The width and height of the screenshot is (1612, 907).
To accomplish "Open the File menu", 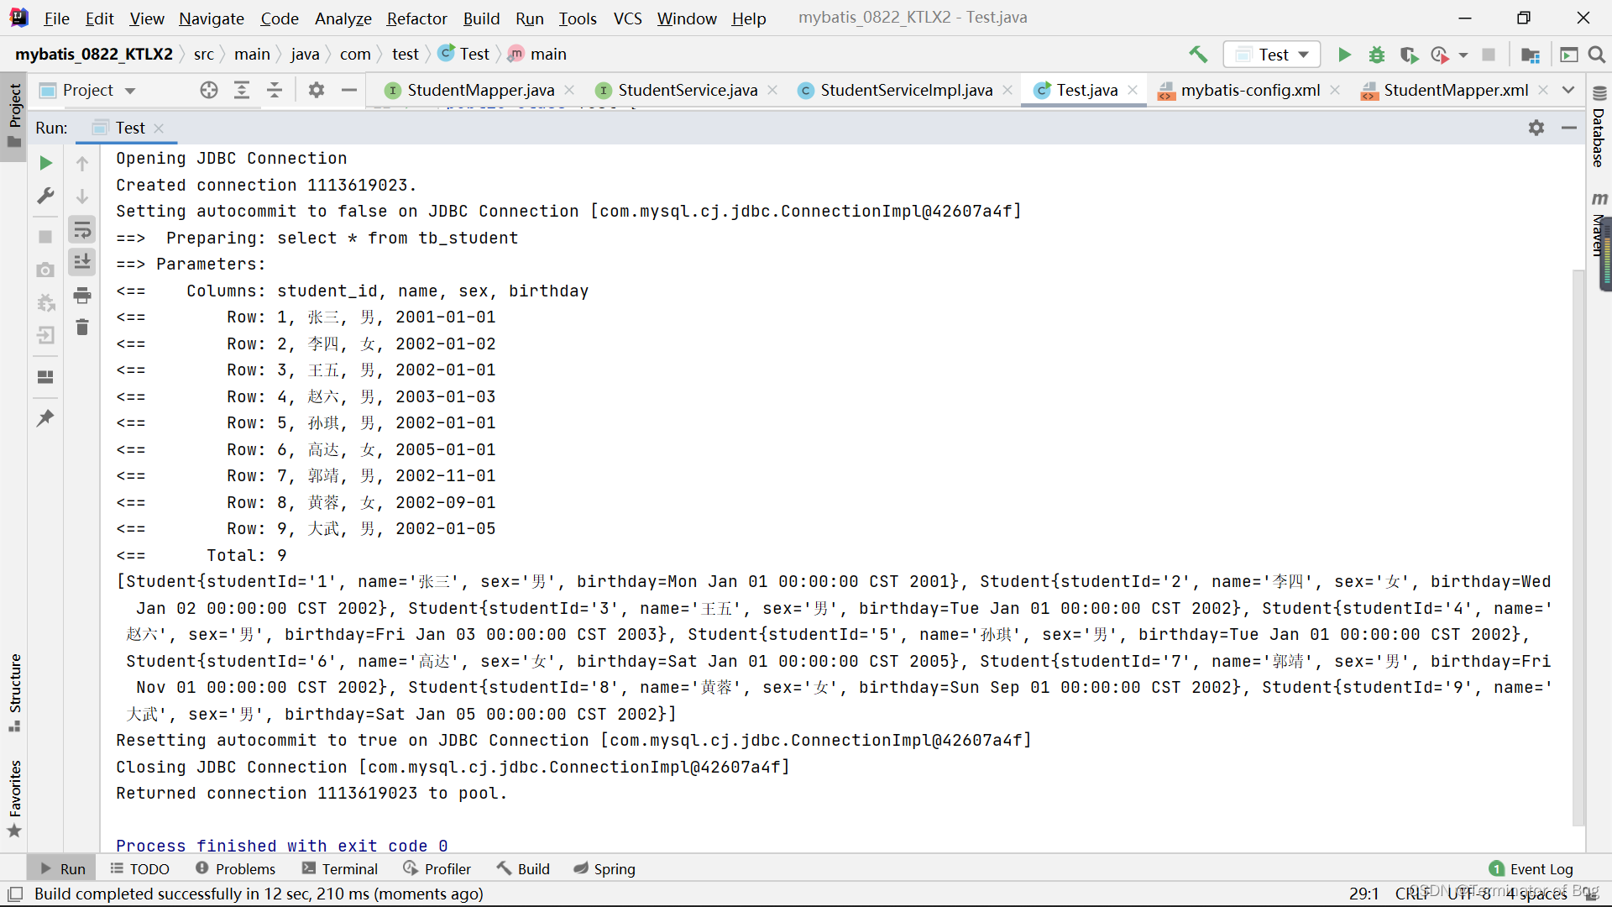I will [x=56, y=18].
